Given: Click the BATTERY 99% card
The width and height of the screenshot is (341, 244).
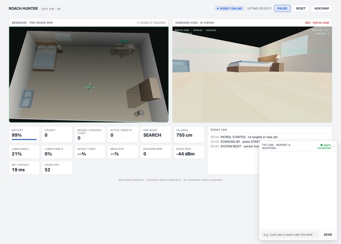Looking at the screenshot, I should (x=24, y=135).
